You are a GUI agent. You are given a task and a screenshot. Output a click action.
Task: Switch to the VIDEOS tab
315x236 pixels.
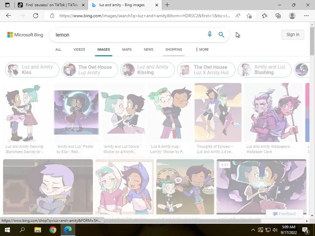[79, 49]
